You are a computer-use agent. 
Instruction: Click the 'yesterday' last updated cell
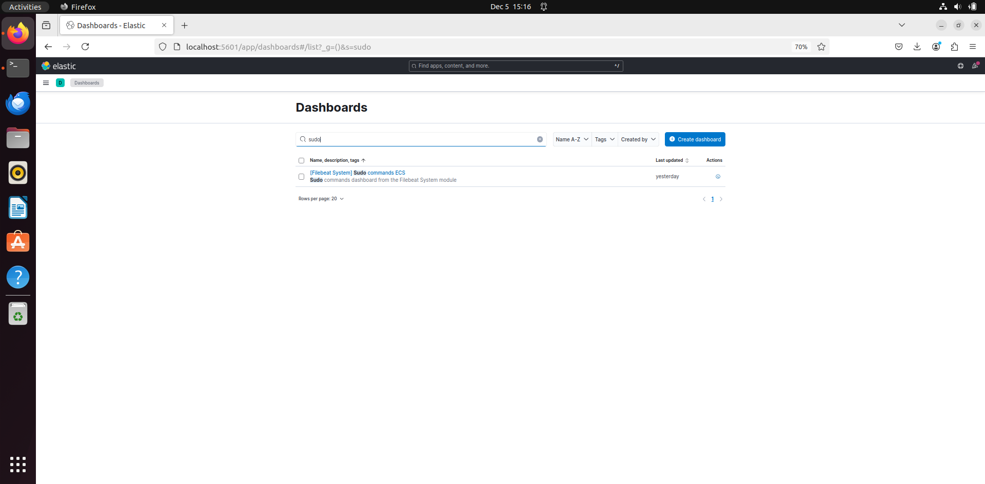pyautogui.click(x=667, y=177)
